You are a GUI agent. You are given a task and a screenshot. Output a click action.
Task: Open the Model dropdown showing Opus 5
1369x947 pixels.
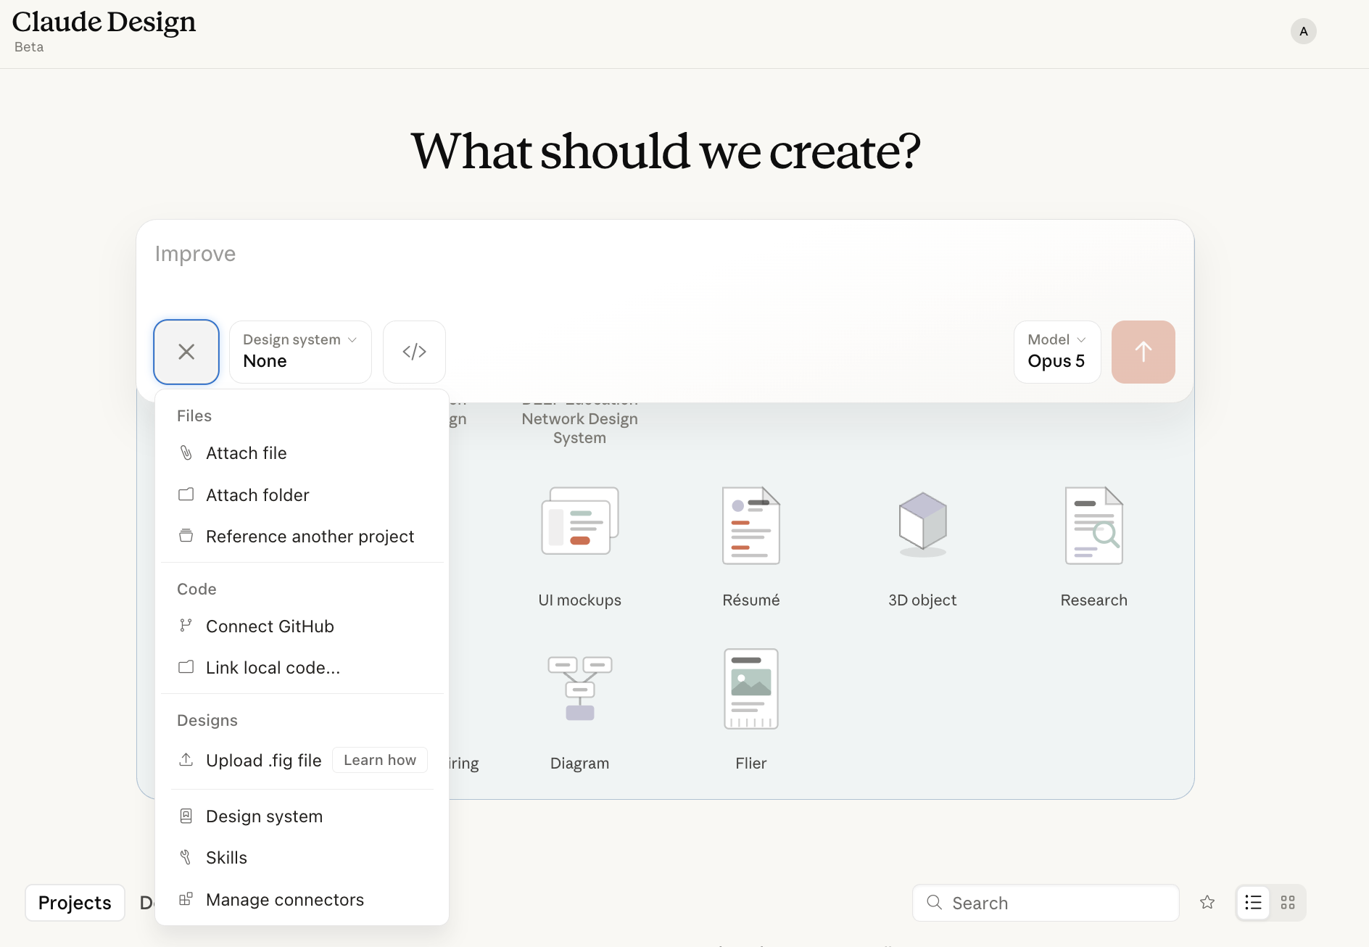(1057, 352)
